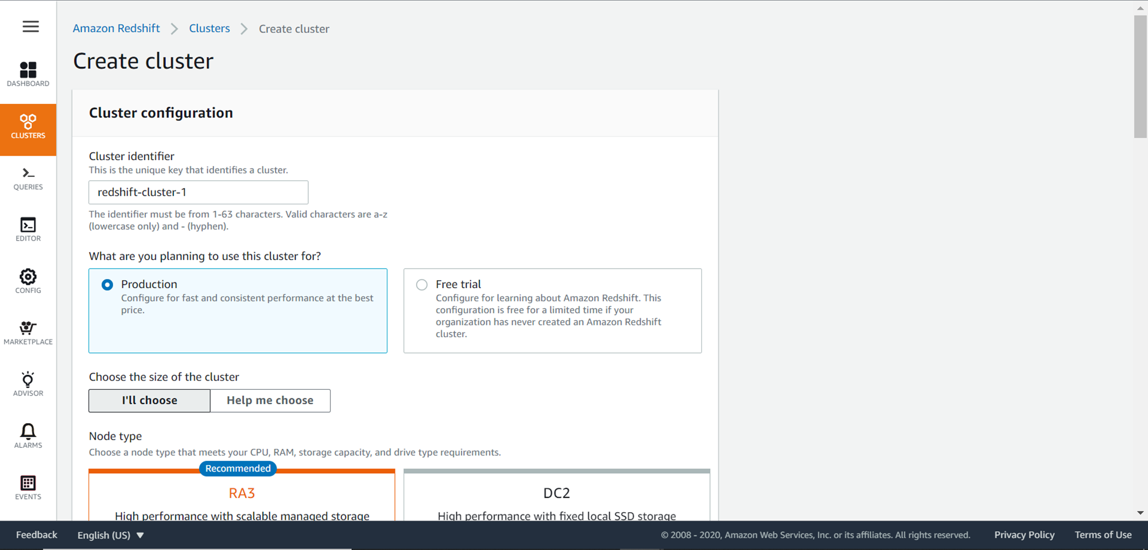Click the "Create cluster" breadcrumb text
This screenshot has height=550, width=1148.
click(294, 29)
